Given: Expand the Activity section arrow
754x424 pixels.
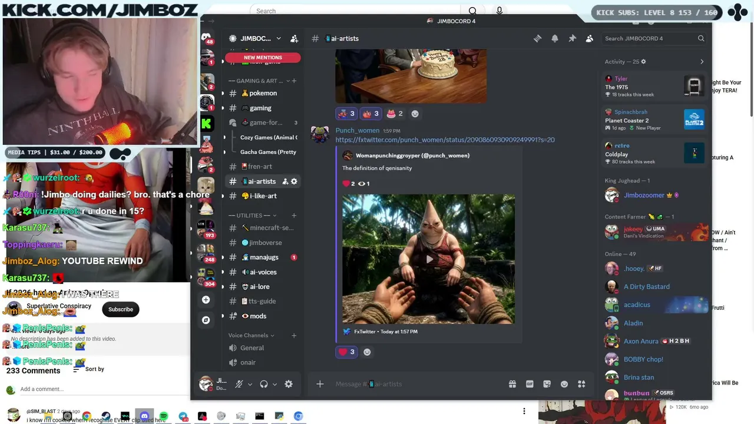Looking at the screenshot, I should 702,62.
